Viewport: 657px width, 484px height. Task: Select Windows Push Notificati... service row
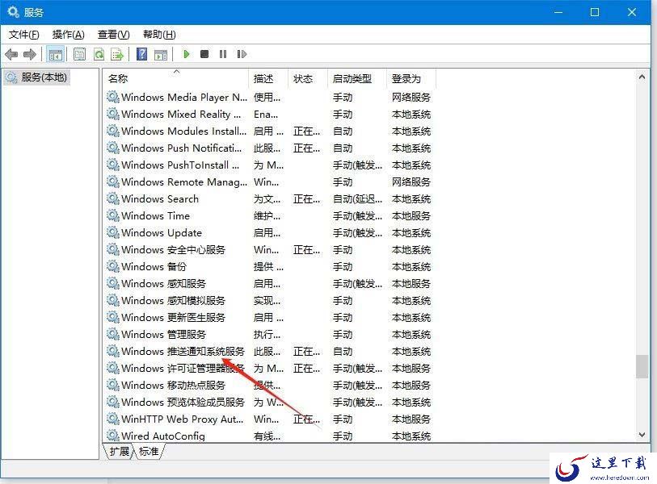(268, 148)
